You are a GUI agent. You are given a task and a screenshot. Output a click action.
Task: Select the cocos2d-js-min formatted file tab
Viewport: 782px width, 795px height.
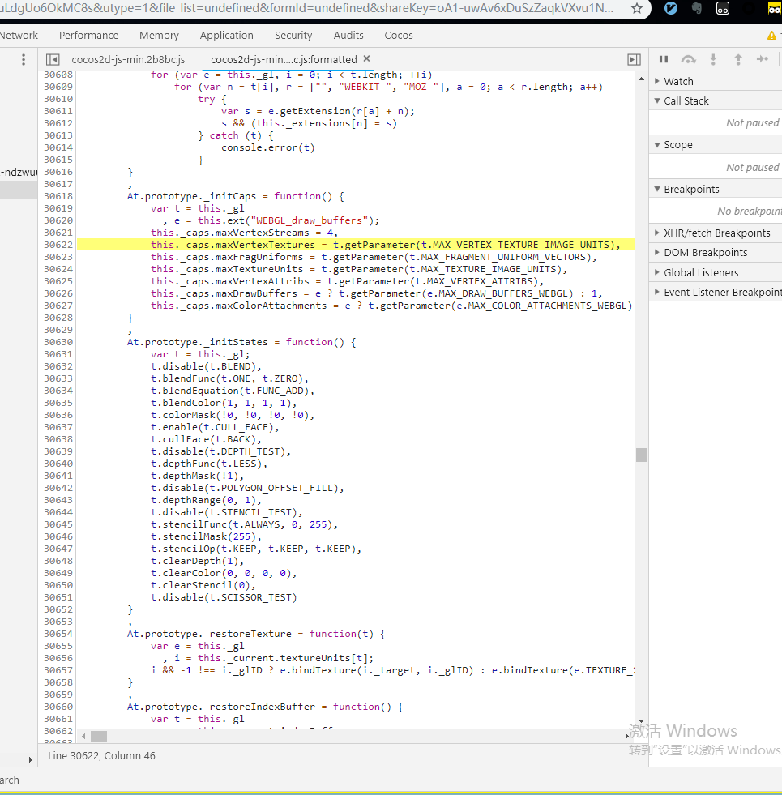(x=284, y=59)
